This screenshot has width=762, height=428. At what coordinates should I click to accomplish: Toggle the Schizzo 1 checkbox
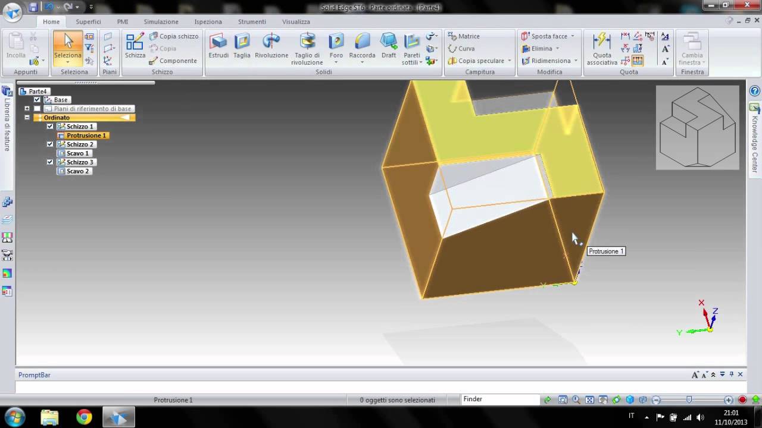point(50,127)
